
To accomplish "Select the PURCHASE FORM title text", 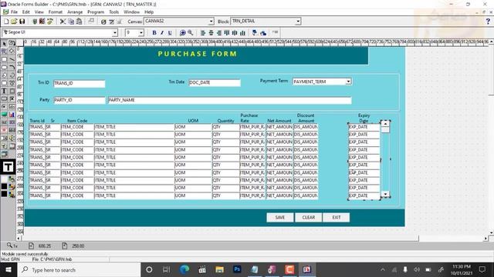I will click(x=198, y=54).
